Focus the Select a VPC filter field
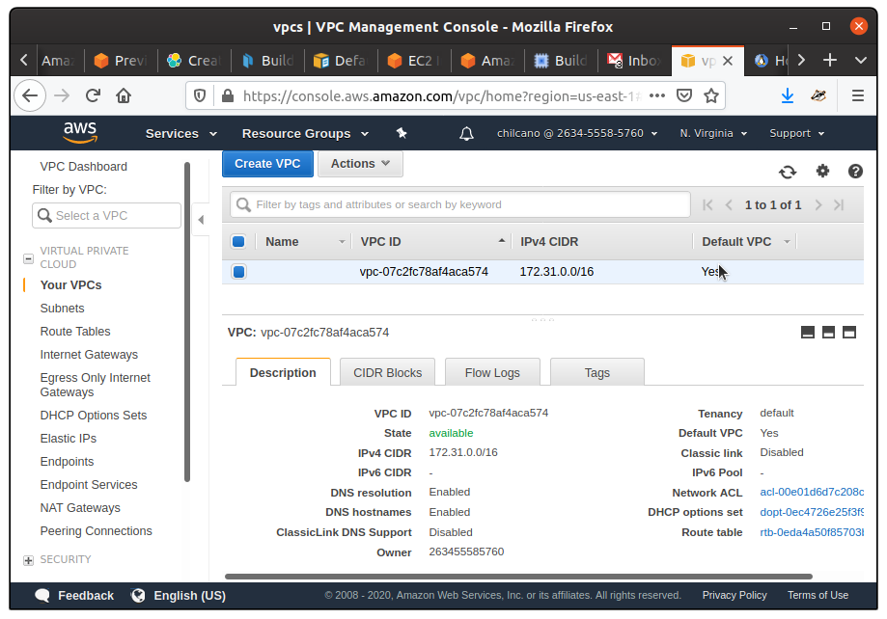887x619 pixels. click(106, 216)
